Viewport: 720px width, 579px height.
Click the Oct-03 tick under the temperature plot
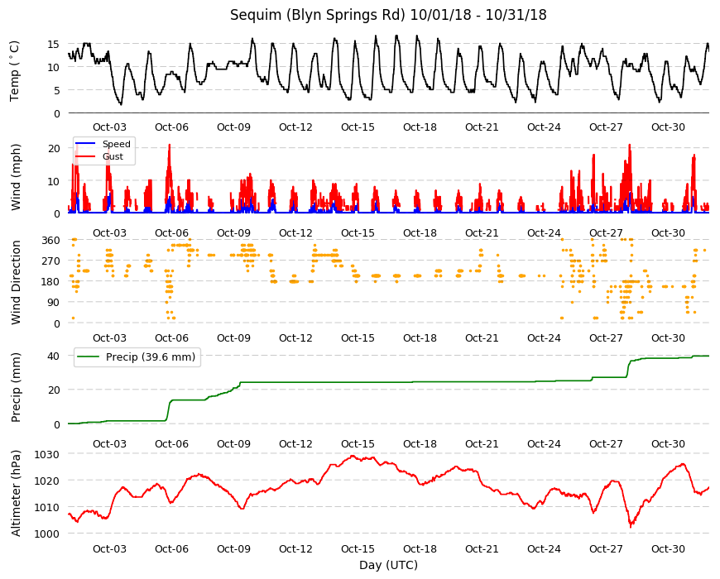coord(109,127)
